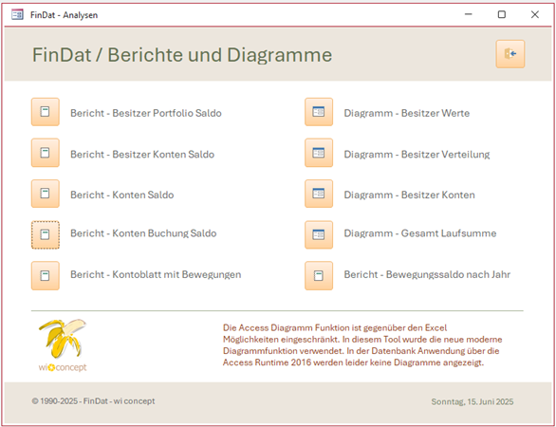Click the exit door icon in header
This screenshot has width=556, height=427.
pyautogui.click(x=510, y=54)
